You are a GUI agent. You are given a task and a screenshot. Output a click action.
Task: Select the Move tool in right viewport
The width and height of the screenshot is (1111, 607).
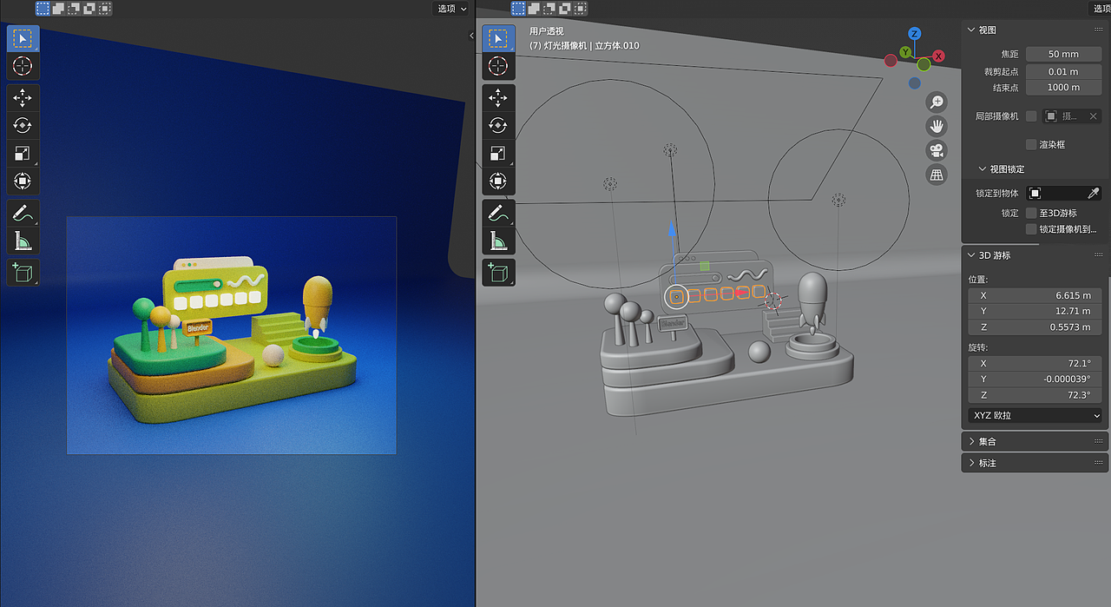[498, 97]
